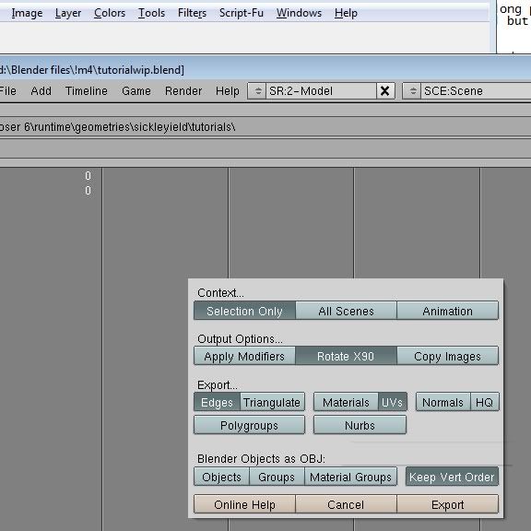This screenshot has width=531, height=531.
Task: Open the GIMP Colors menu
Action: click(x=110, y=13)
